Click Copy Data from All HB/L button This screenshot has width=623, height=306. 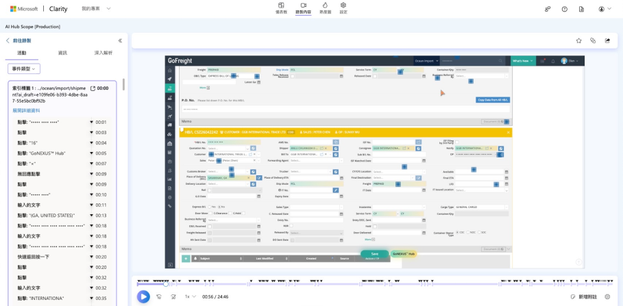(493, 100)
